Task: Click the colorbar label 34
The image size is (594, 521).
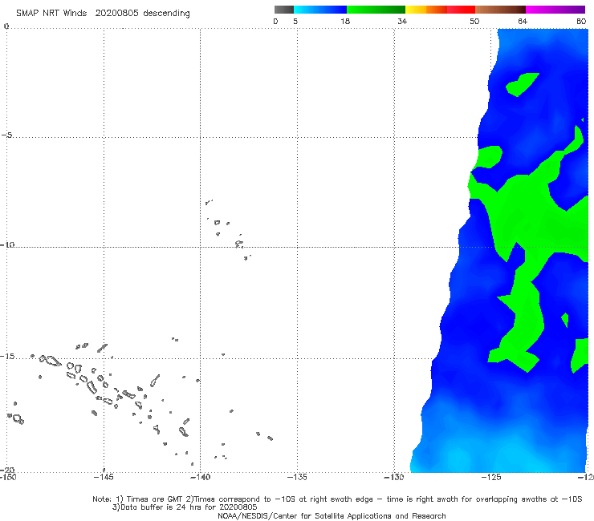Action: click(x=402, y=22)
